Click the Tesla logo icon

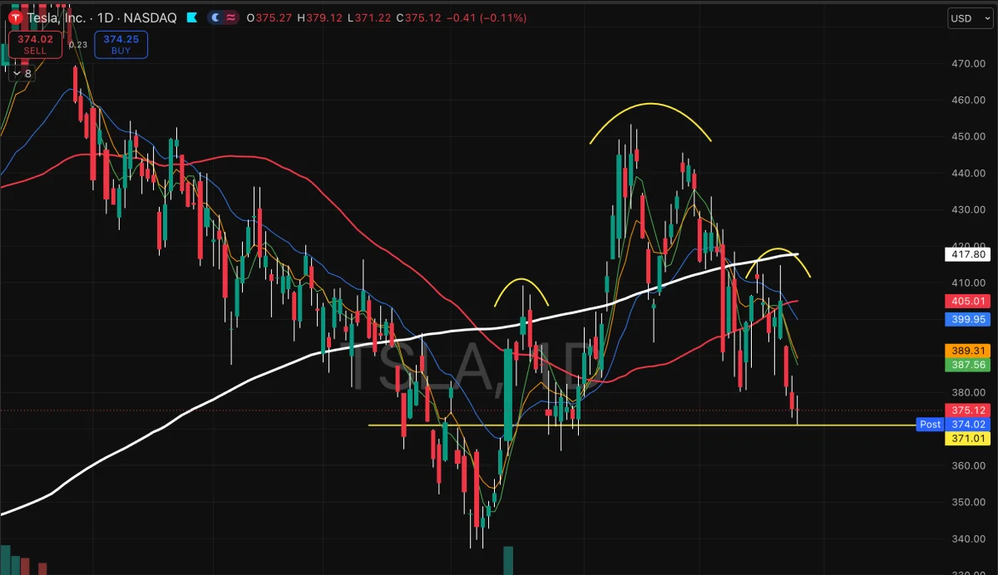(x=15, y=17)
